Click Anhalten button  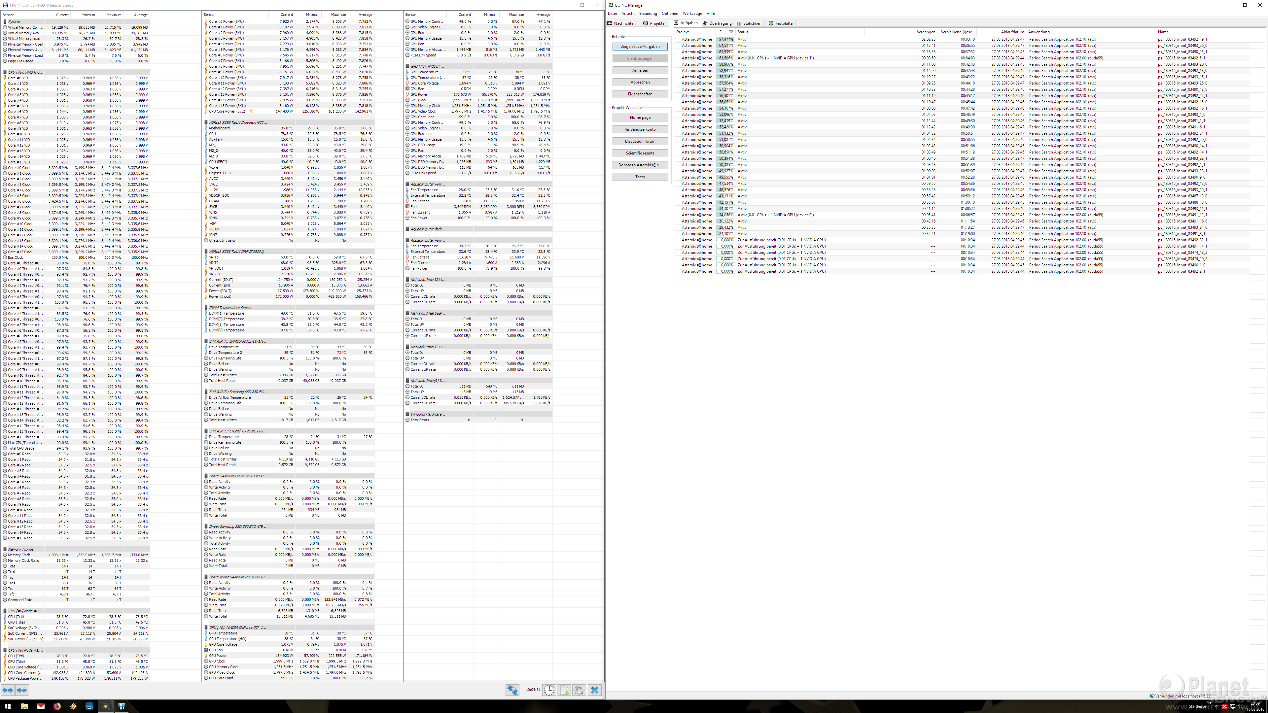640,70
